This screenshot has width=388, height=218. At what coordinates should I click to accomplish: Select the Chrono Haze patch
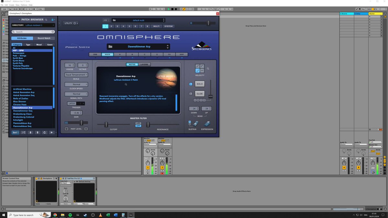(x=20, y=105)
